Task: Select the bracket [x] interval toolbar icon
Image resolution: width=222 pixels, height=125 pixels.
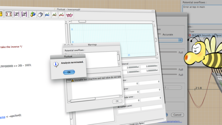Action: pos(24,14)
